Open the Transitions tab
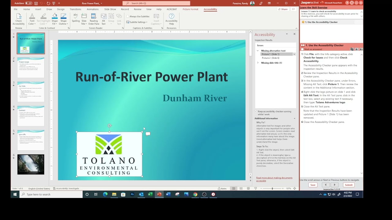The image size is (392, 220). (x=75, y=9)
